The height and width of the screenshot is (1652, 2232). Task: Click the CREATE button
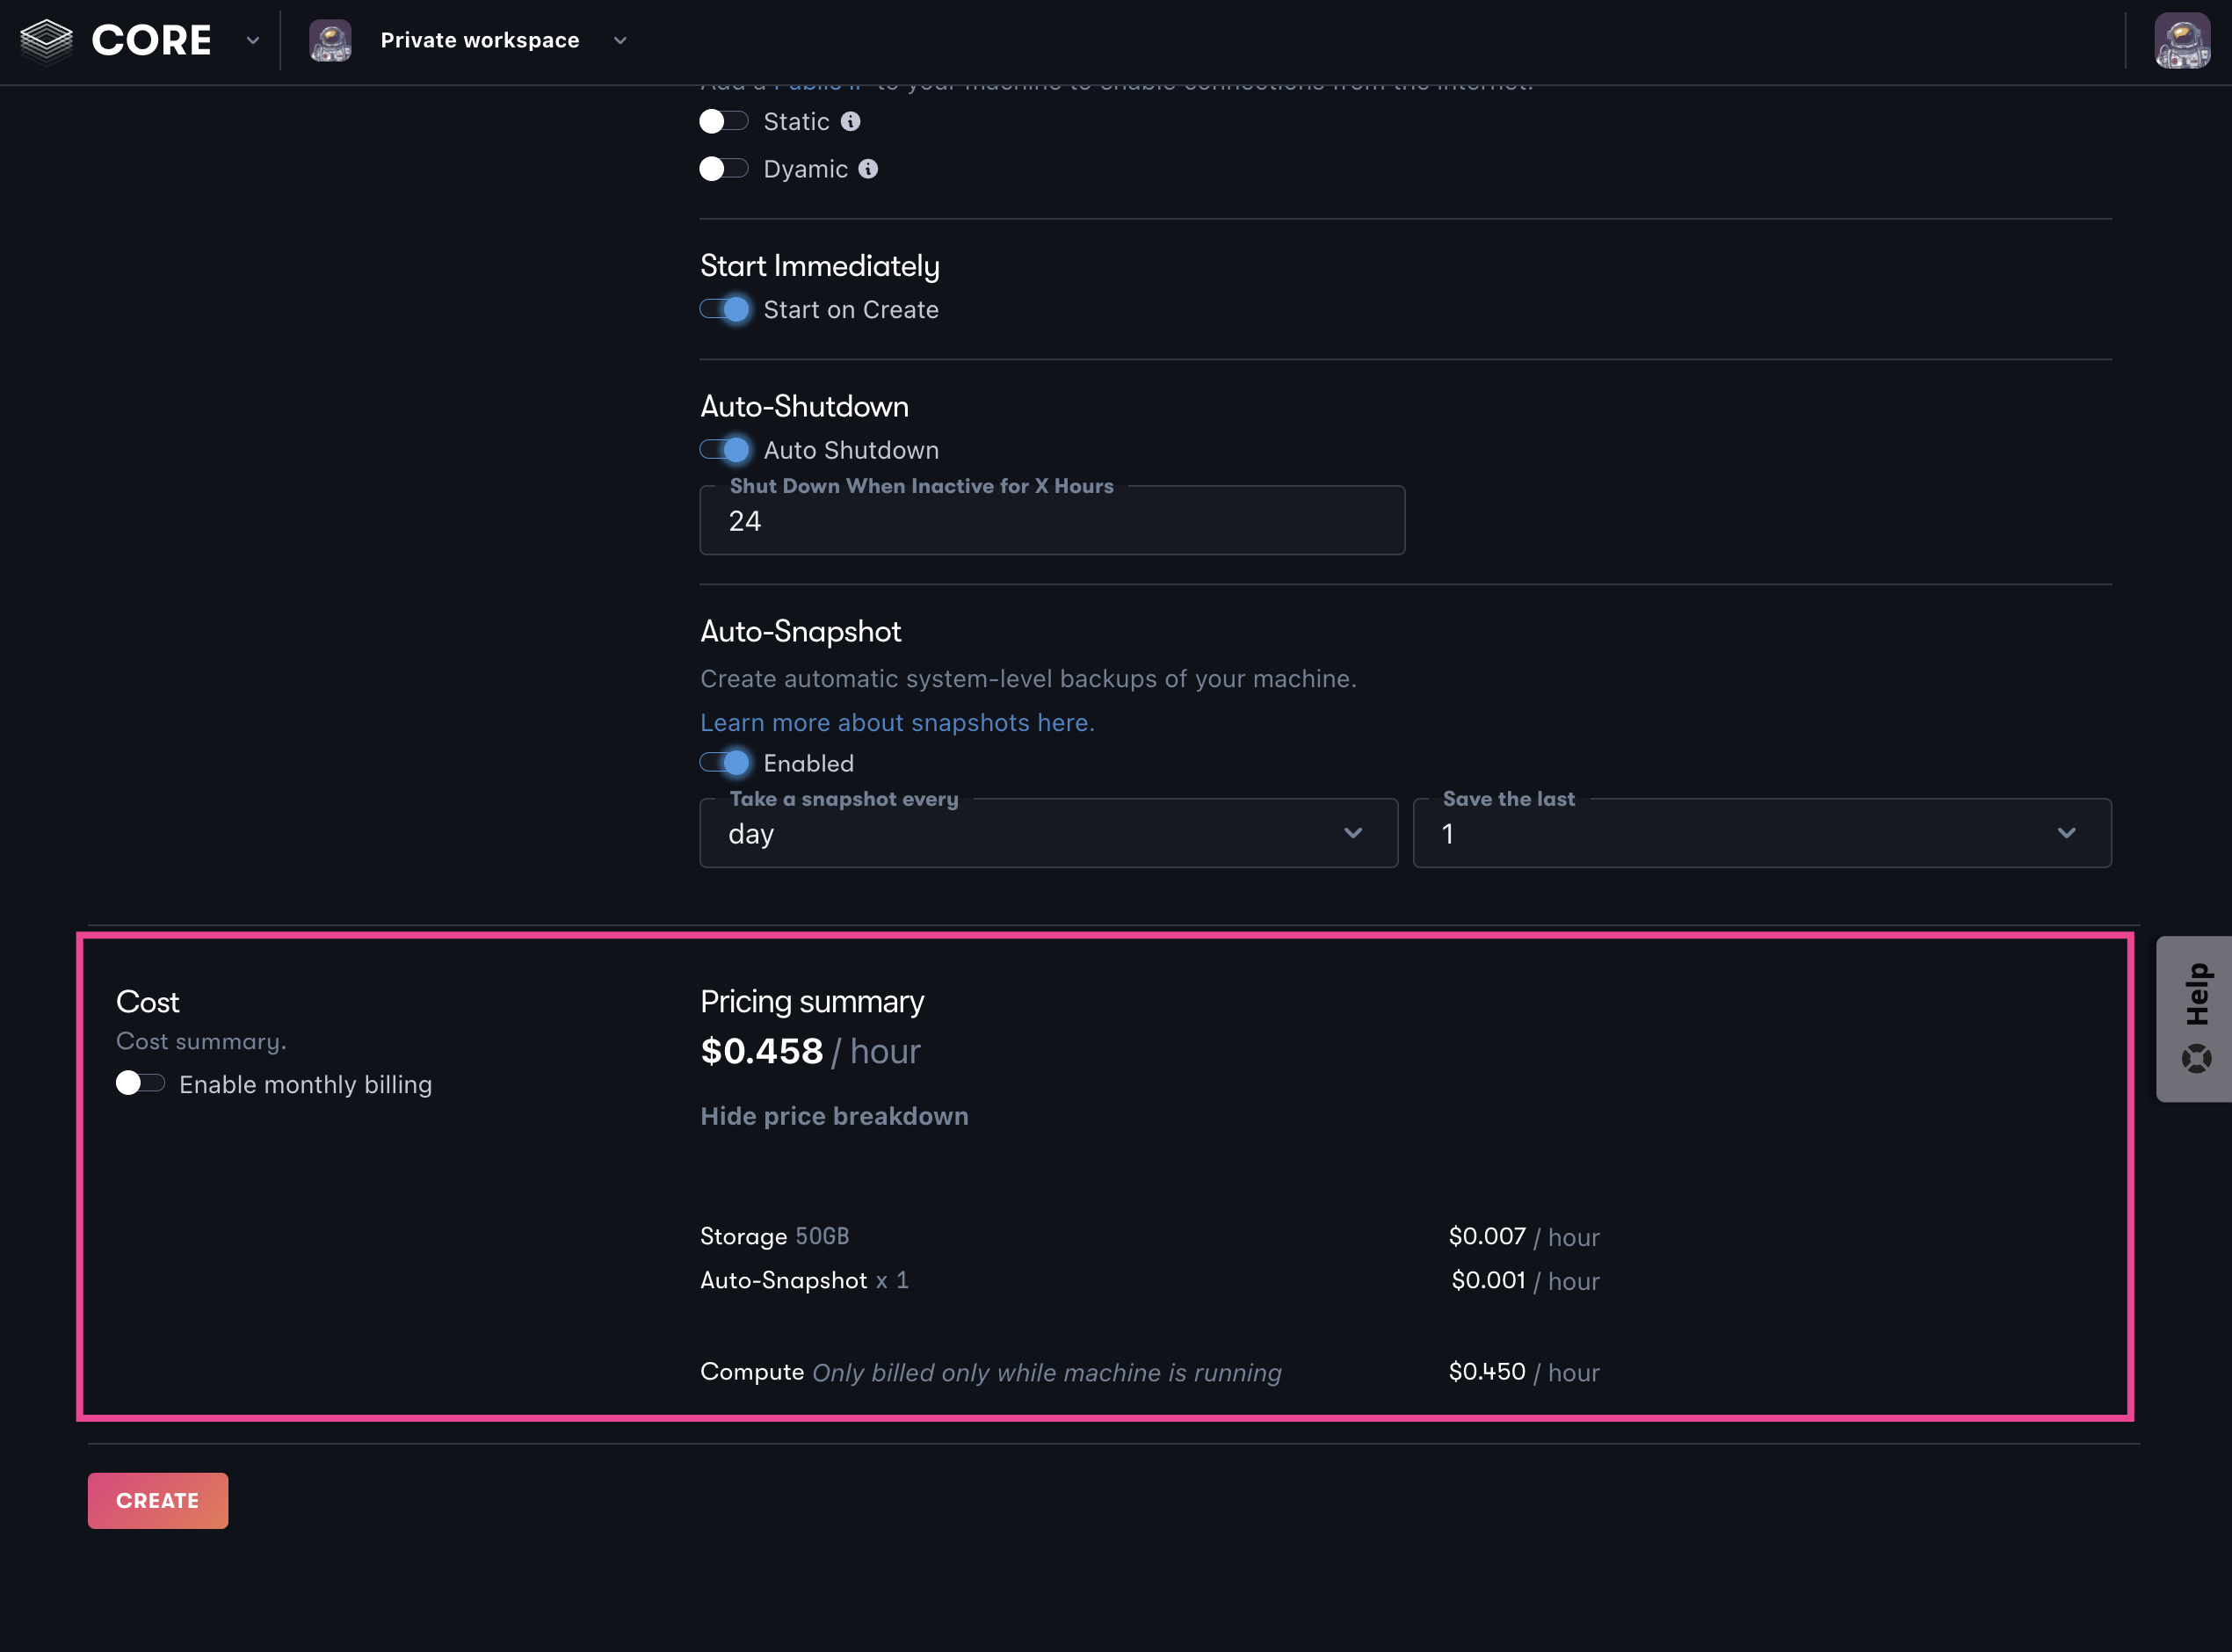(x=158, y=1501)
